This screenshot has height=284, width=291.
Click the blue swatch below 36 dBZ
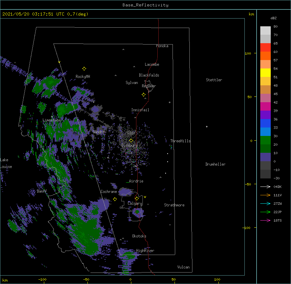[265, 123]
